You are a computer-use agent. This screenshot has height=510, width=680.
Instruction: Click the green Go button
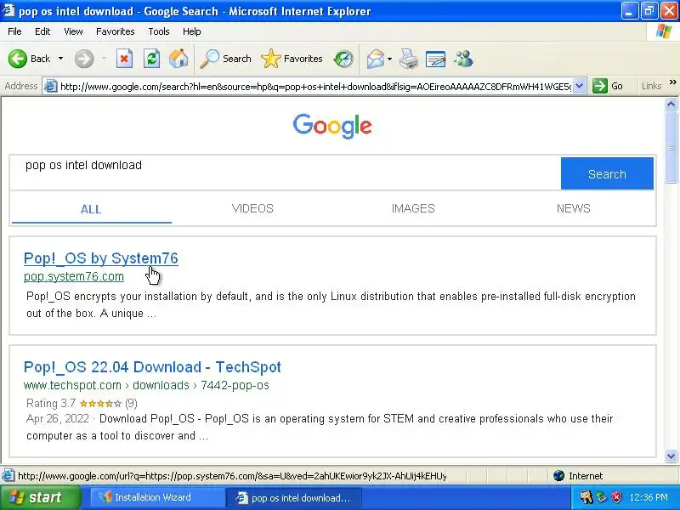pos(609,86)
